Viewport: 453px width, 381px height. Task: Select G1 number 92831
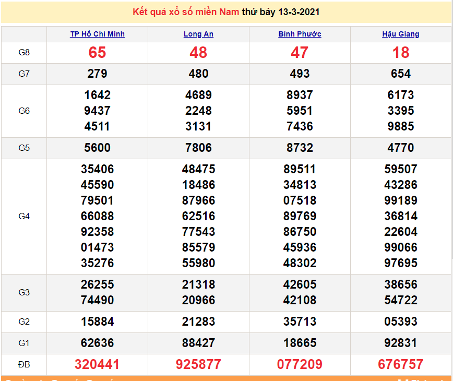(x=400, y=343)
